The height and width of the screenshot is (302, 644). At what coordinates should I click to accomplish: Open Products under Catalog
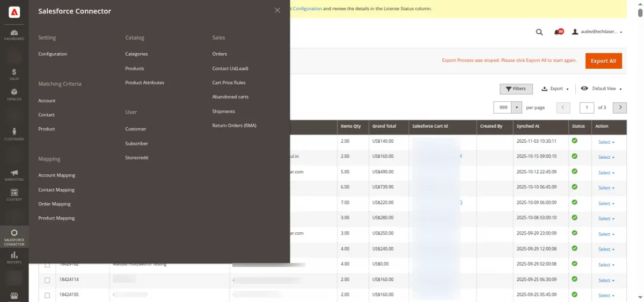point(135,69)
